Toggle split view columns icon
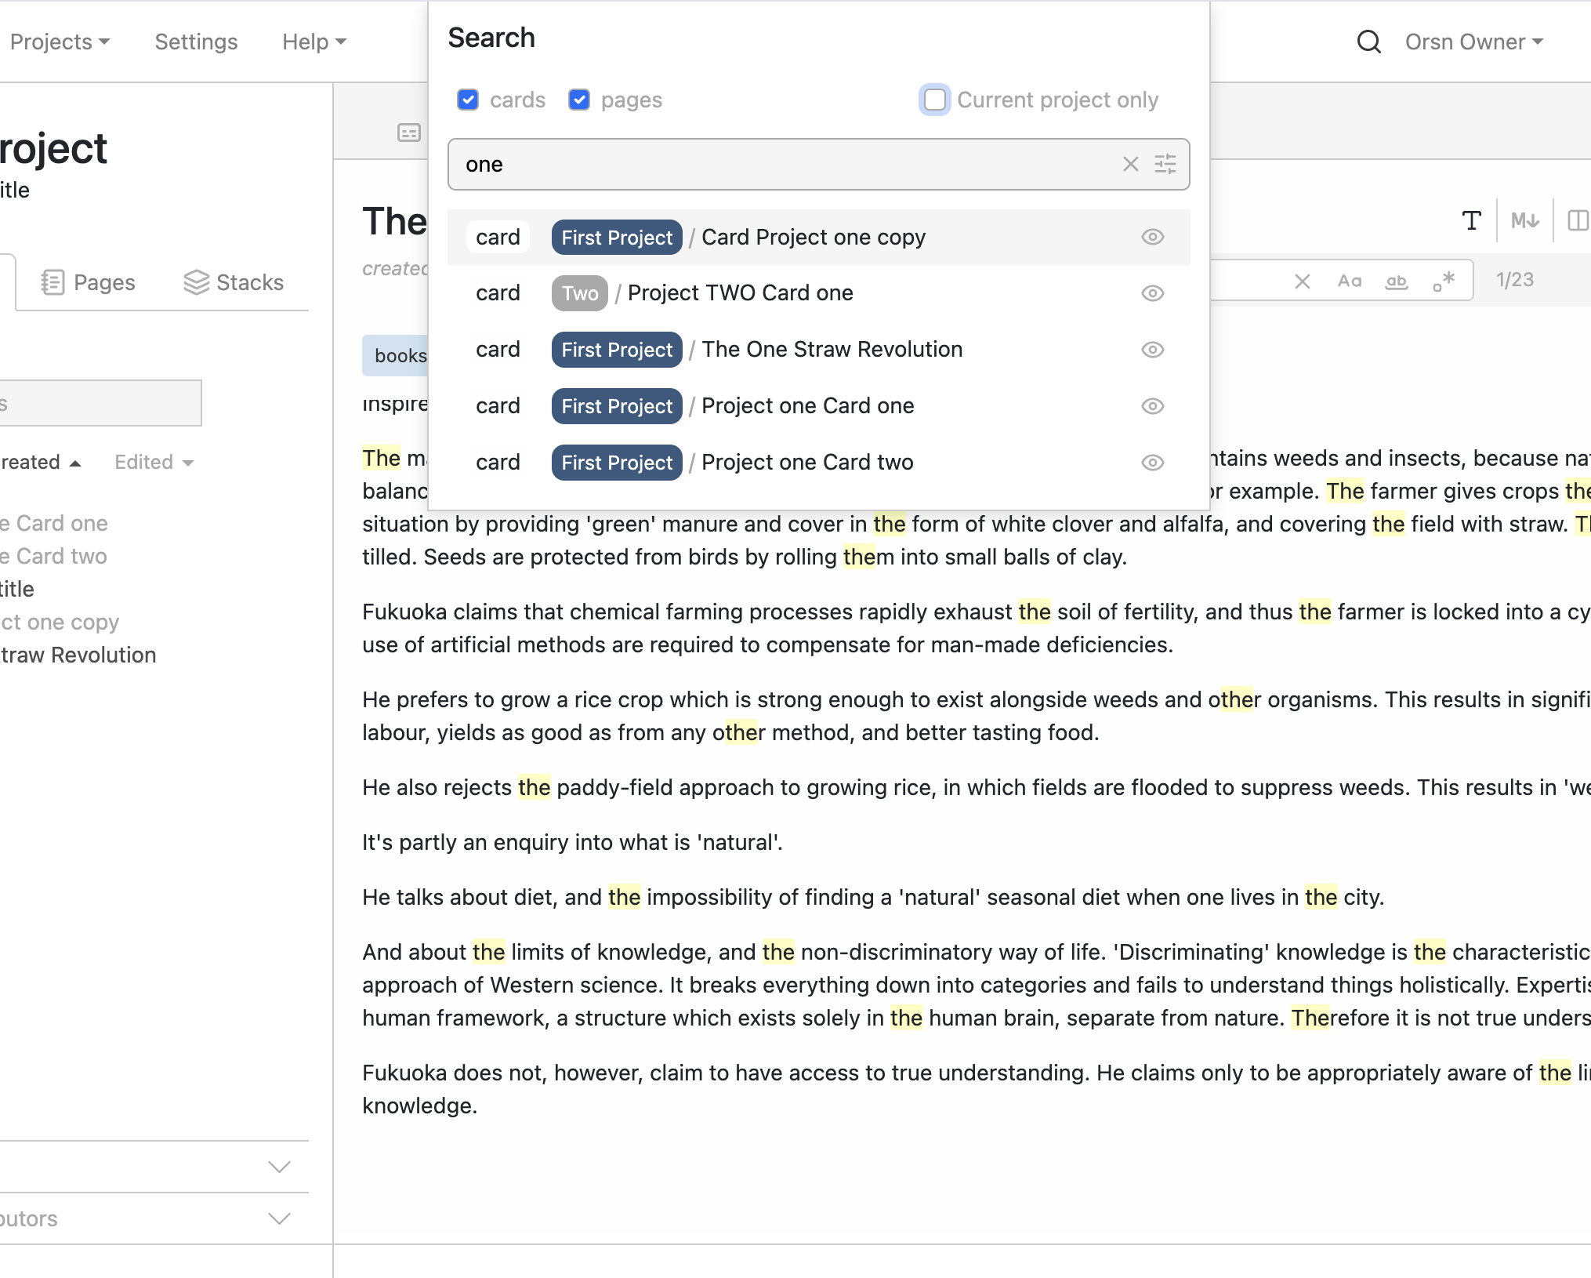The image size is (1591, 1278). (x=1578, y=221)
